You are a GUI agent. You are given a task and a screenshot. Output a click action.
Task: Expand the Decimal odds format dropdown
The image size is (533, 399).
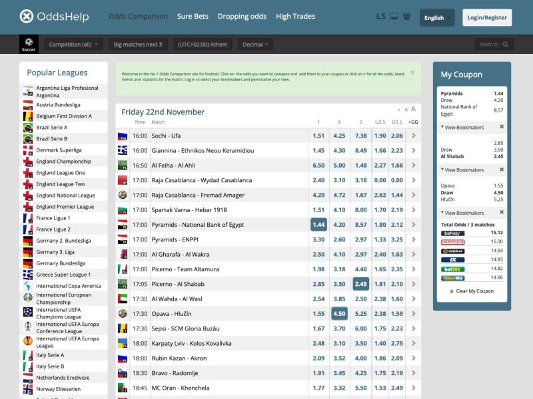pyautogui.click(x=256, y=45)
